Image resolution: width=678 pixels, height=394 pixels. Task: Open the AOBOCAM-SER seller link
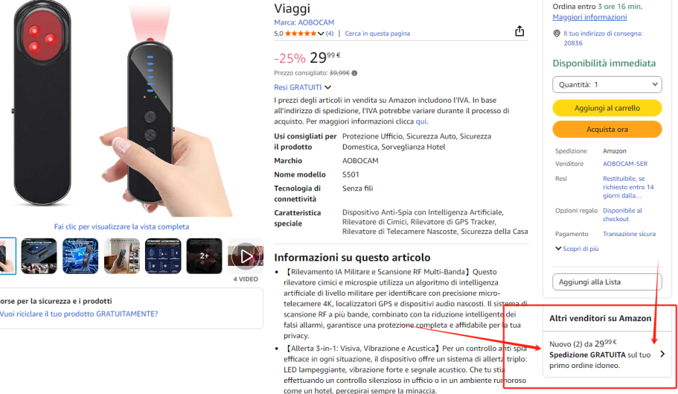[x=625, y=164]
